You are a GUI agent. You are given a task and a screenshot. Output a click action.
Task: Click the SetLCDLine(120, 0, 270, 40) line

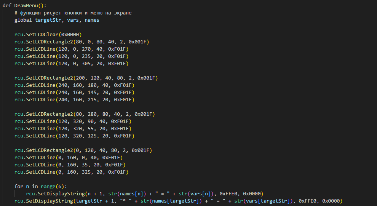pyautogui.click(x=74, y=49)
